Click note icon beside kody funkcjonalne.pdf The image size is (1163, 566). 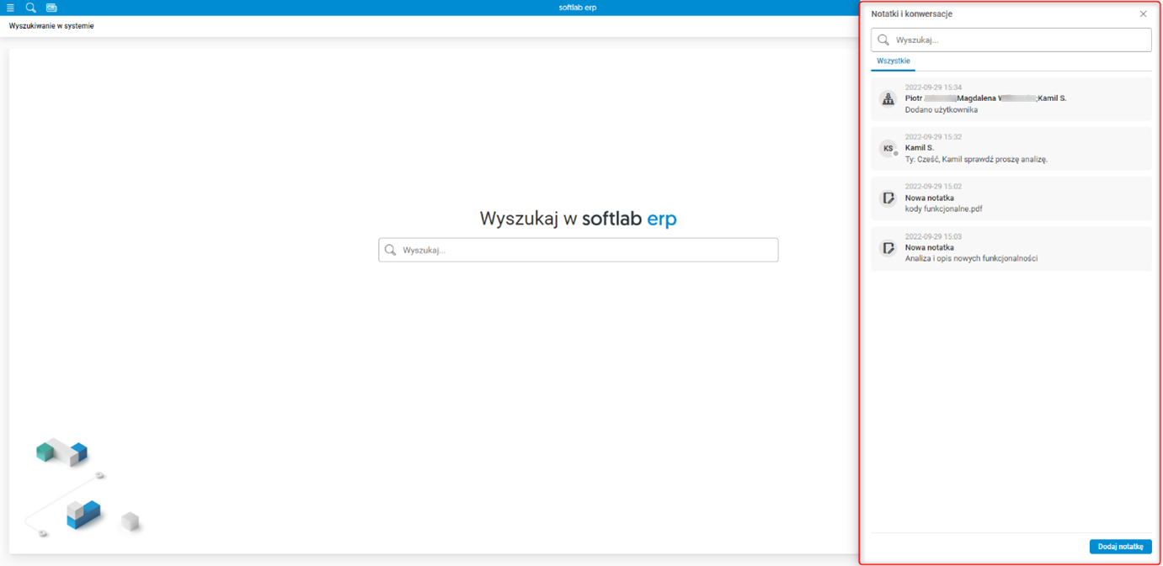(888, 198)
